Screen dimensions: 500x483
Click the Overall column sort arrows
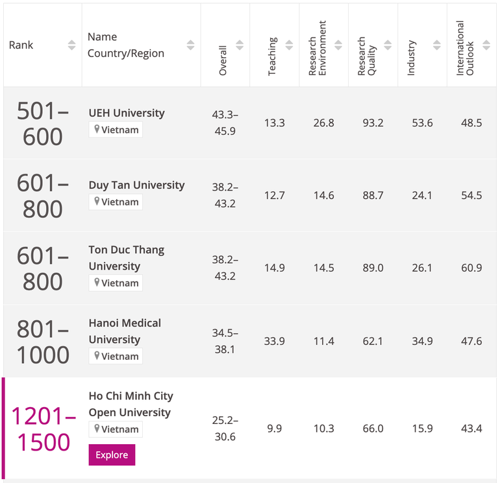coord(240,45)
